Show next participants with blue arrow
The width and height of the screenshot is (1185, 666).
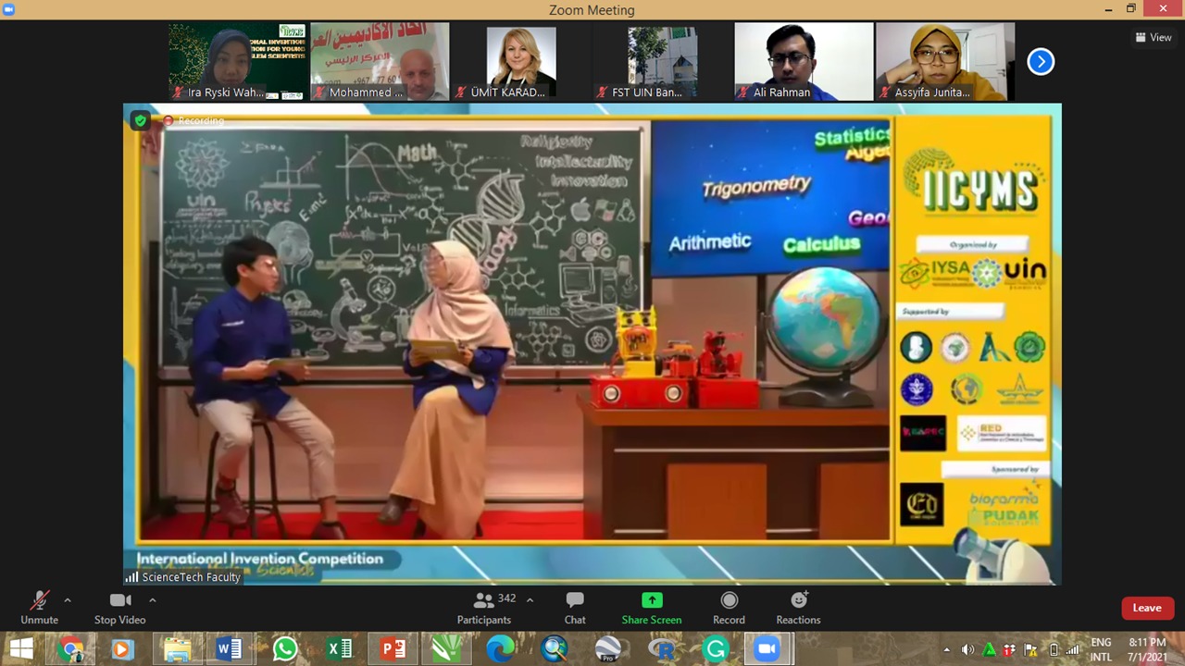pos(1041,61)
